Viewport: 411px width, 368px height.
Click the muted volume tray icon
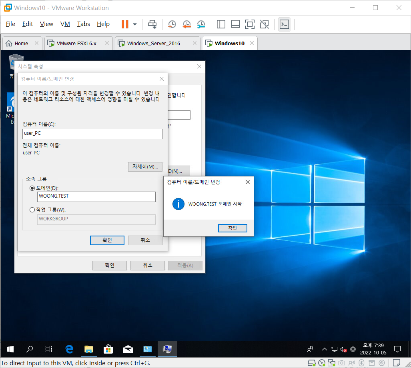(x=344, y=349)
